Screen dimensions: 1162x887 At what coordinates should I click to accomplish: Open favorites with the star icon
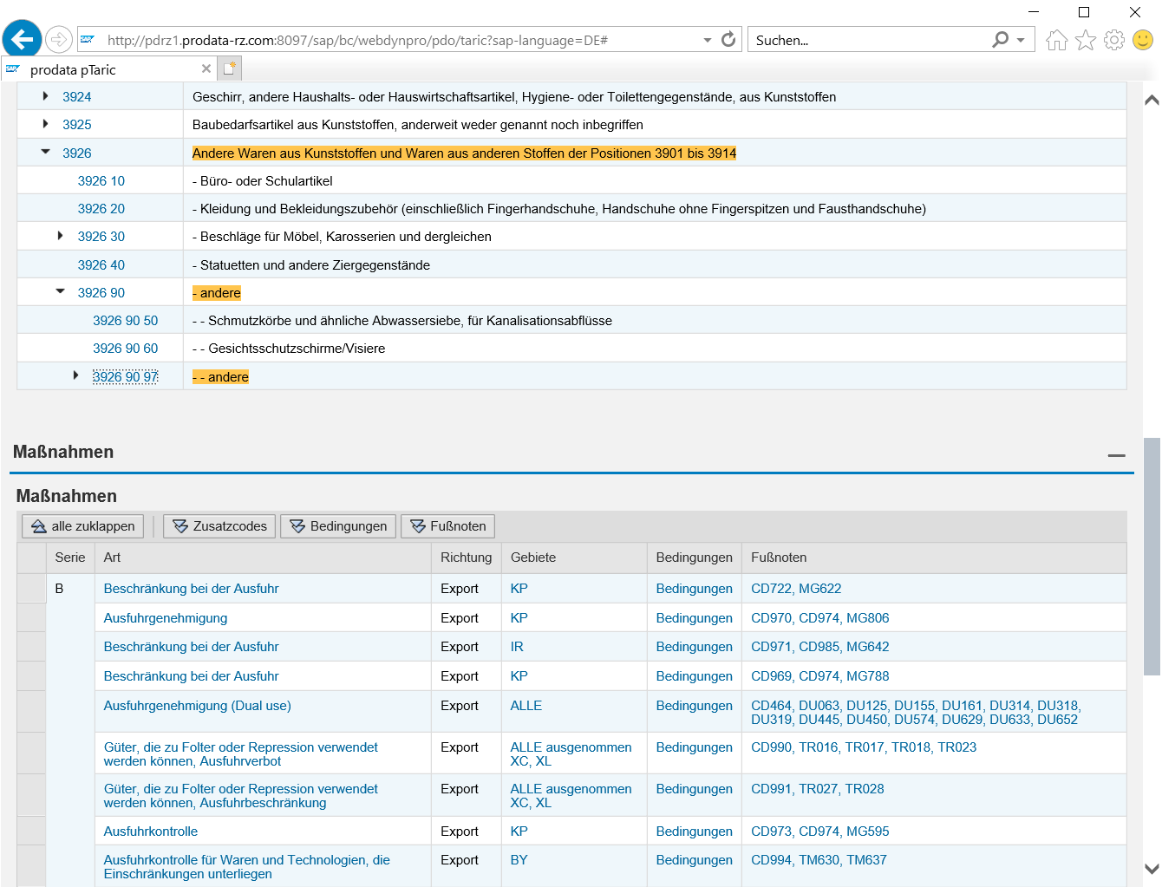pos(1086,40)
